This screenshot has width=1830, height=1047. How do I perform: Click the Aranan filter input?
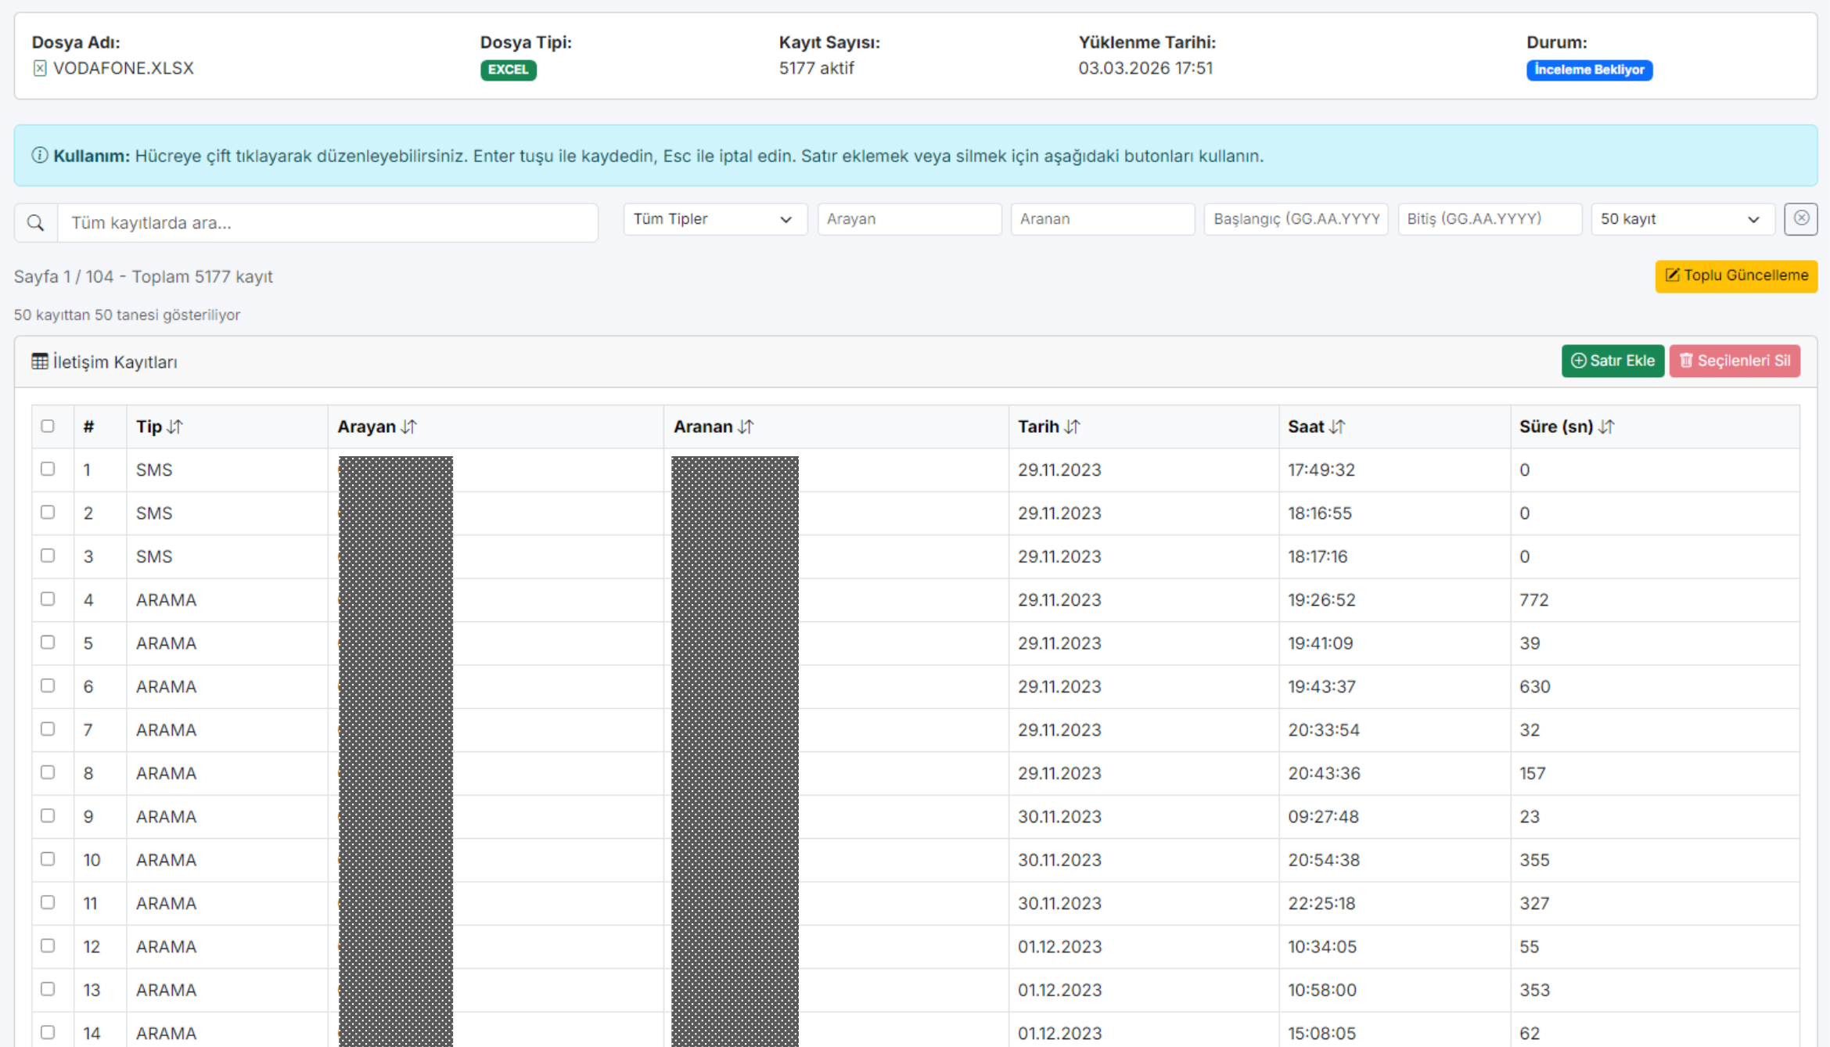[x=1102, y=219]
